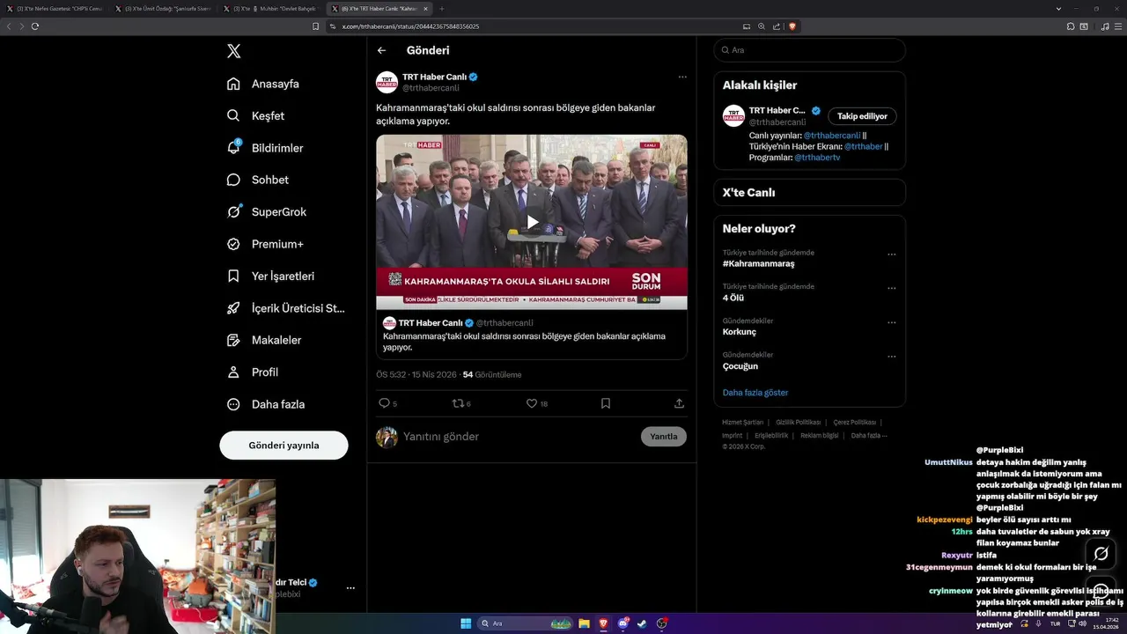Open Çerez Politikası footer link
The width and height of the screenshot is (1127, 634).
pyautogui.click(x=854, y=423)
